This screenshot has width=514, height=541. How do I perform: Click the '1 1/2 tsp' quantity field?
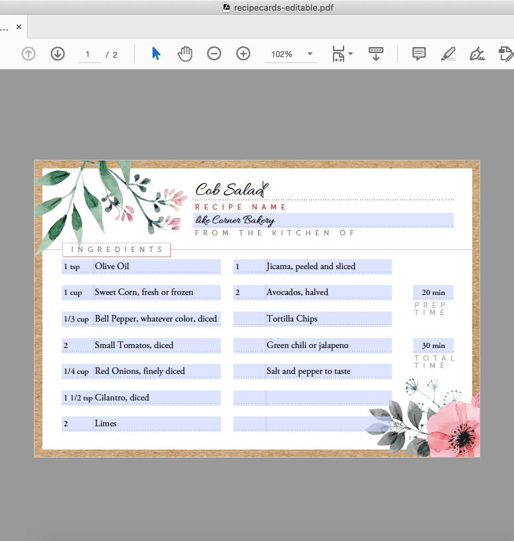tap(78, 398)
